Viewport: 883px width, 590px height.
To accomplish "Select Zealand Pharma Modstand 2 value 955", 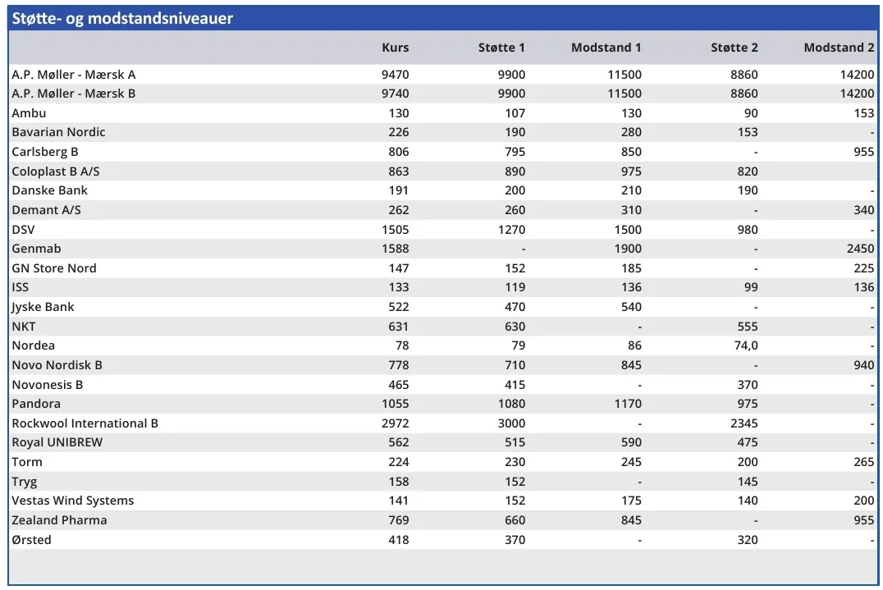I will pos(863,520).
